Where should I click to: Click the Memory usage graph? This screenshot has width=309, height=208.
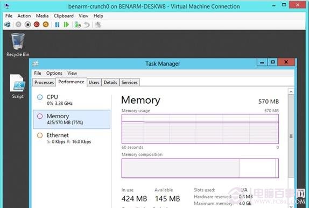pyautogui.click(x=200, y=129)
